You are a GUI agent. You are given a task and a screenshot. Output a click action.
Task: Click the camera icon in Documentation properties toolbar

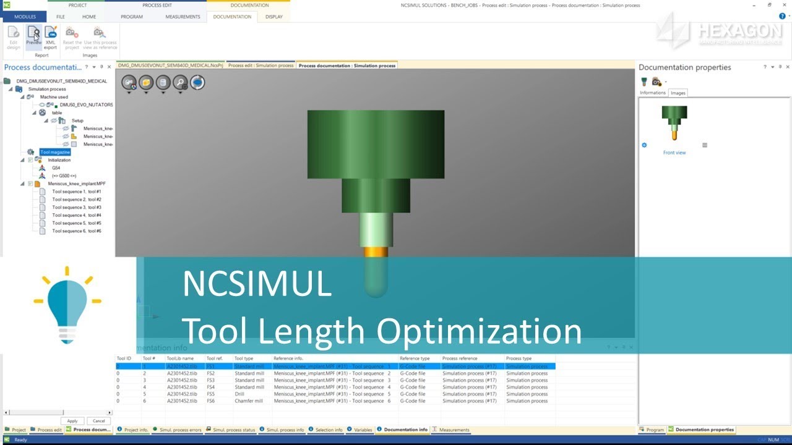[x=656, y=82]
